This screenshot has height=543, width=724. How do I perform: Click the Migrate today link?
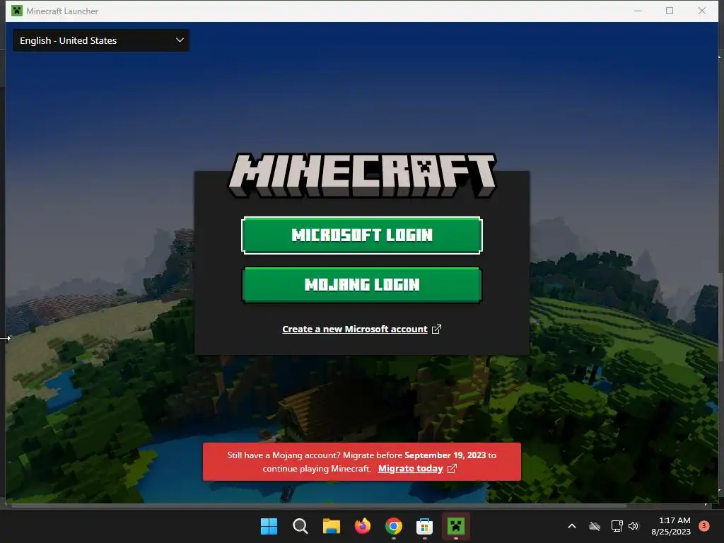click(x=411, y=468)
